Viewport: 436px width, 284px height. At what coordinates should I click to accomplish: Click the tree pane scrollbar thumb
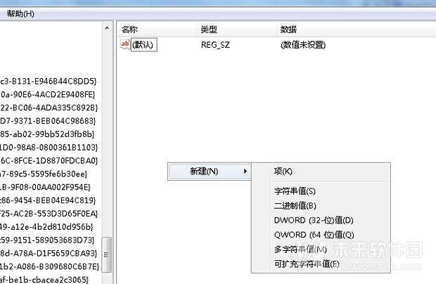[x=106, y=254]
